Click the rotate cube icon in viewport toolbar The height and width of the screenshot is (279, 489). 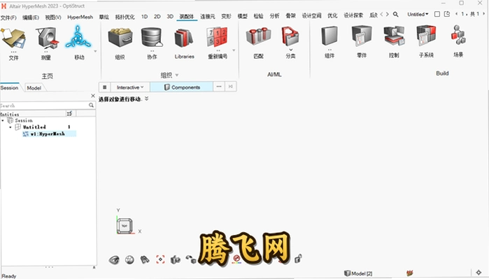coord(191,259)
